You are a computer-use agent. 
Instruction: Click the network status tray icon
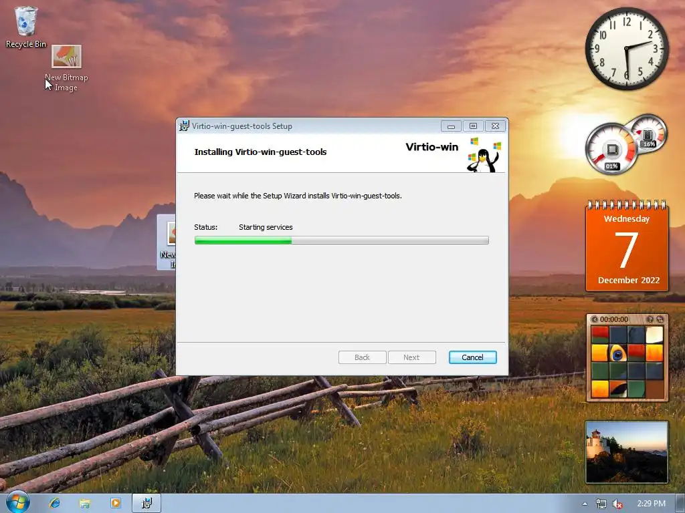click(x=601, y=504)
